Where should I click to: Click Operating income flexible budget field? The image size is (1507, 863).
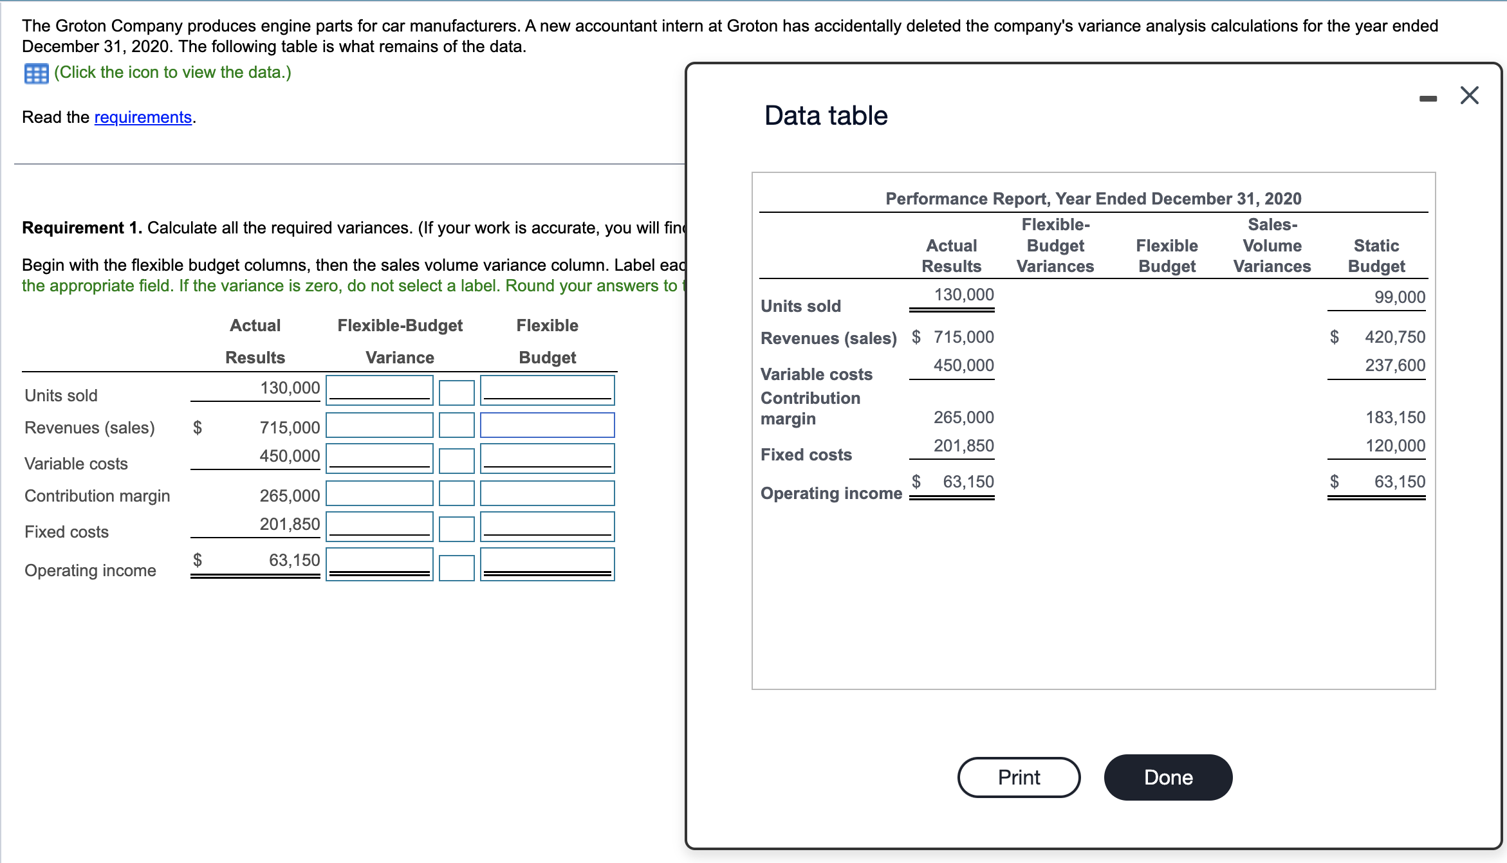(547, 564)
